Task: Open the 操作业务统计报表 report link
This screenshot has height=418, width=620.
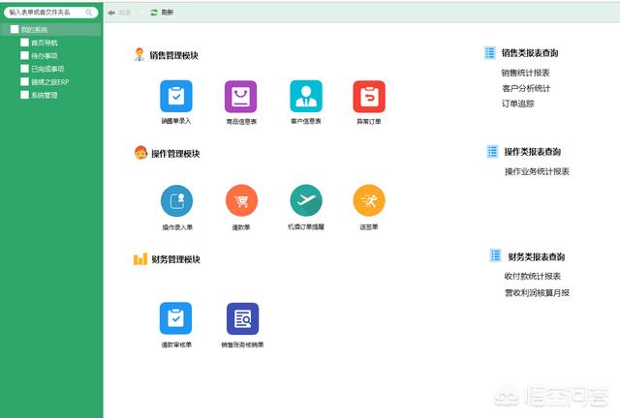Action: [537, 171]
